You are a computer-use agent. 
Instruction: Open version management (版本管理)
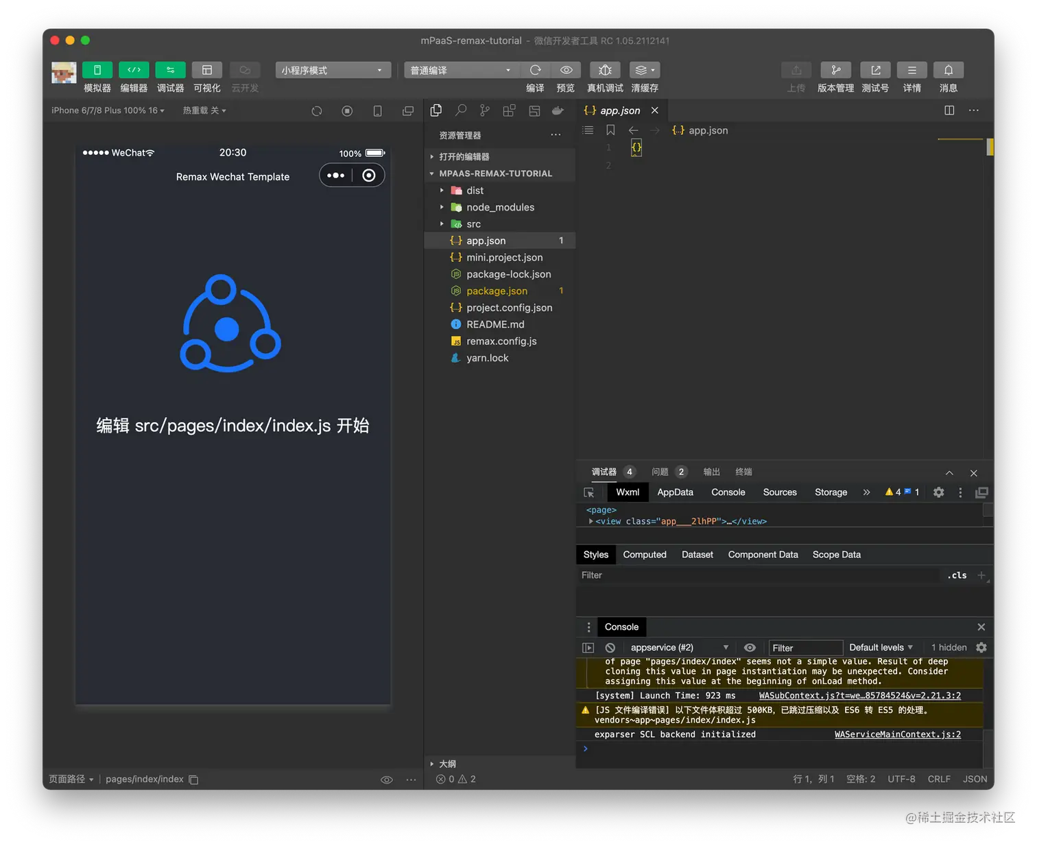click(835, 70)
